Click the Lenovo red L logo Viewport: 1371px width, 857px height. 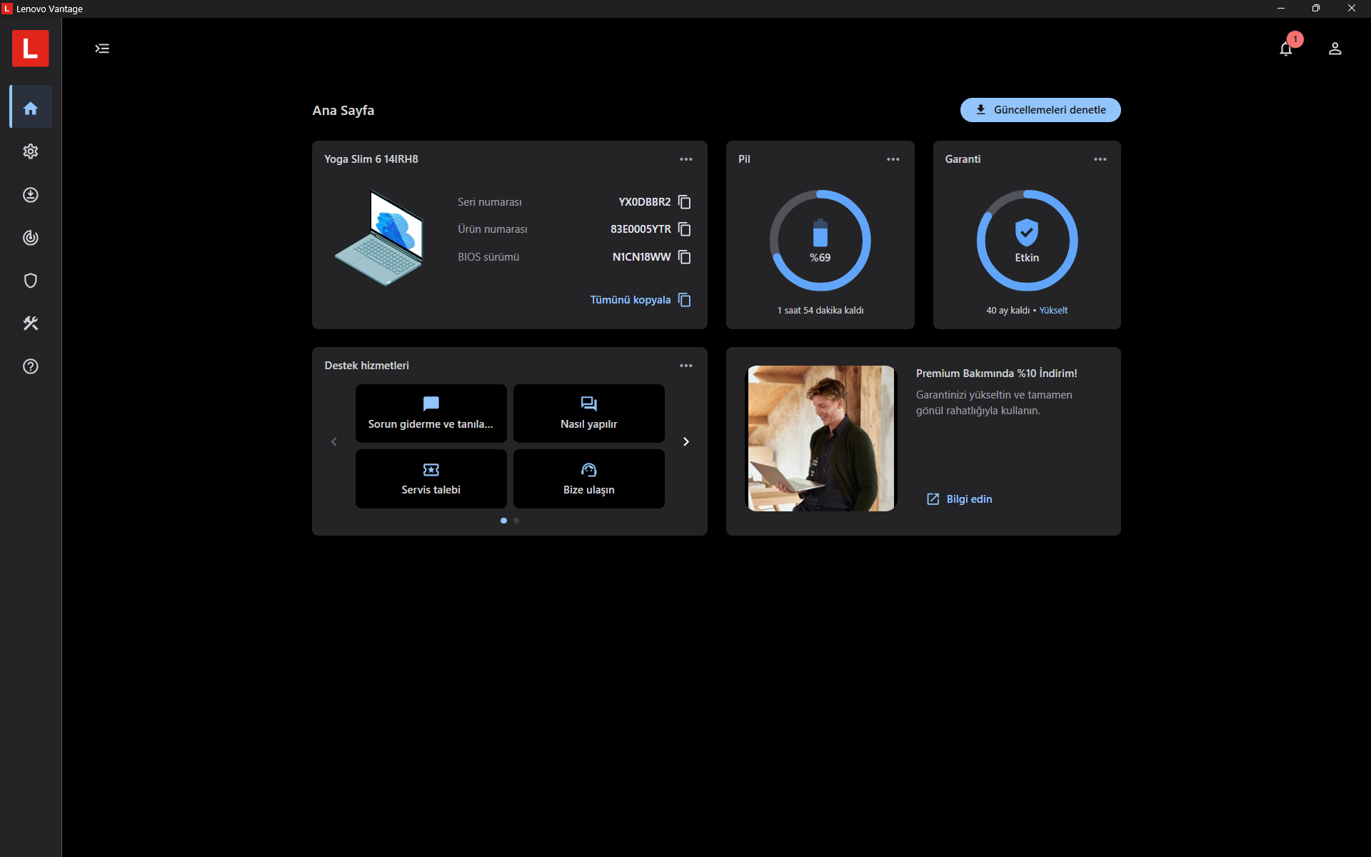click(31, 49)
